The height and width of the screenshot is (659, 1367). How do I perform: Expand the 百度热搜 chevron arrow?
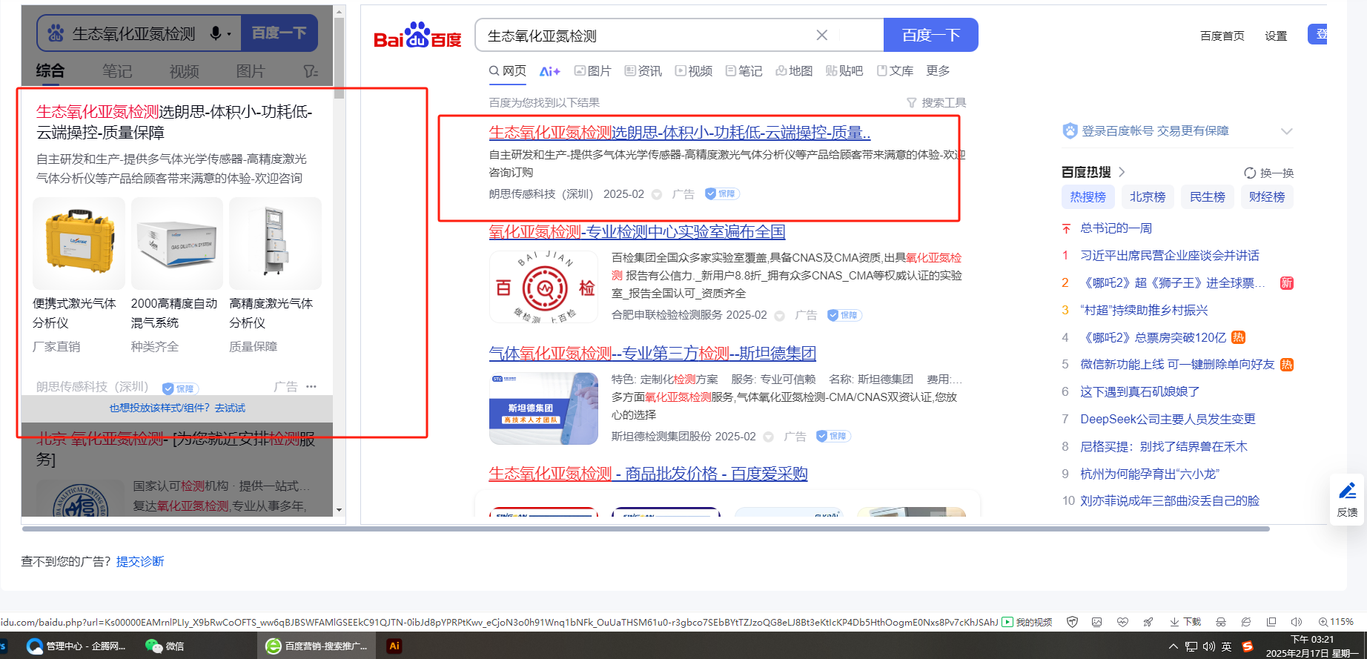click(x=1122, y=172)
